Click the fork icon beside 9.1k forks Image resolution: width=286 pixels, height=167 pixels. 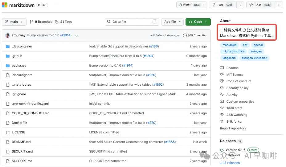tap(222, 121)
